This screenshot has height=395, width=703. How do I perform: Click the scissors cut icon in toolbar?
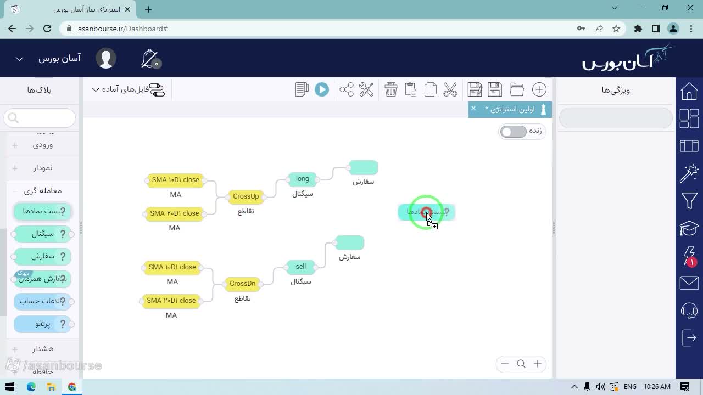[450, 89]
